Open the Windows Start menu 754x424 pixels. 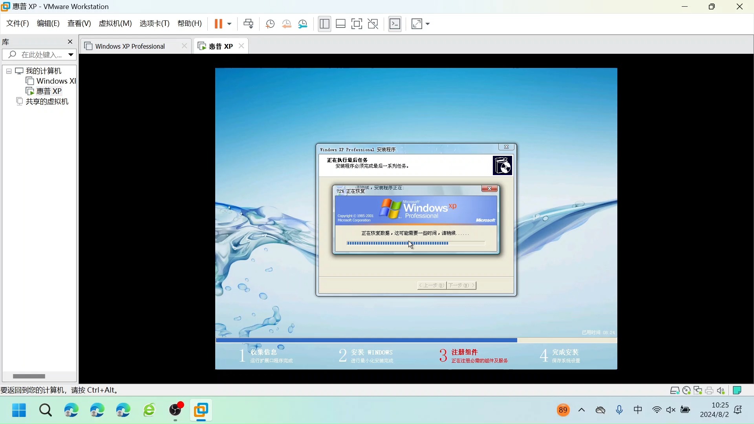tap(19, 410)
